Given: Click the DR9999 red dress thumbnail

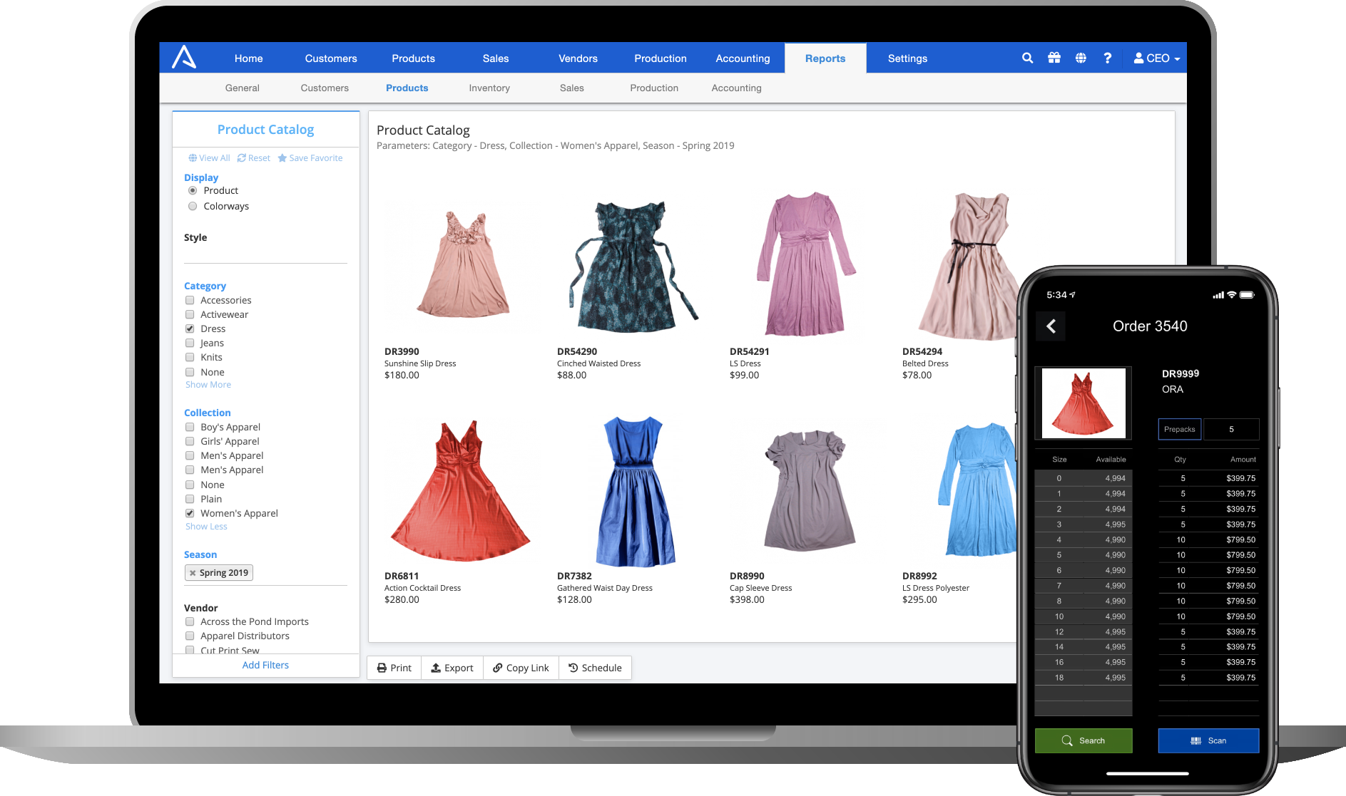Looking at the screenshot, I should [1083, 403].
